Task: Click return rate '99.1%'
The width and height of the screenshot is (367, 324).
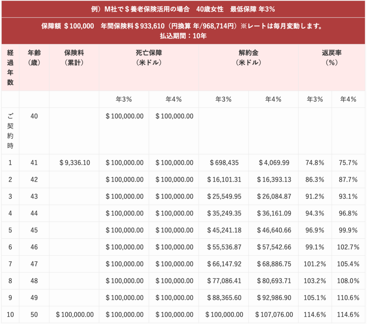Action: pos(315,247)
